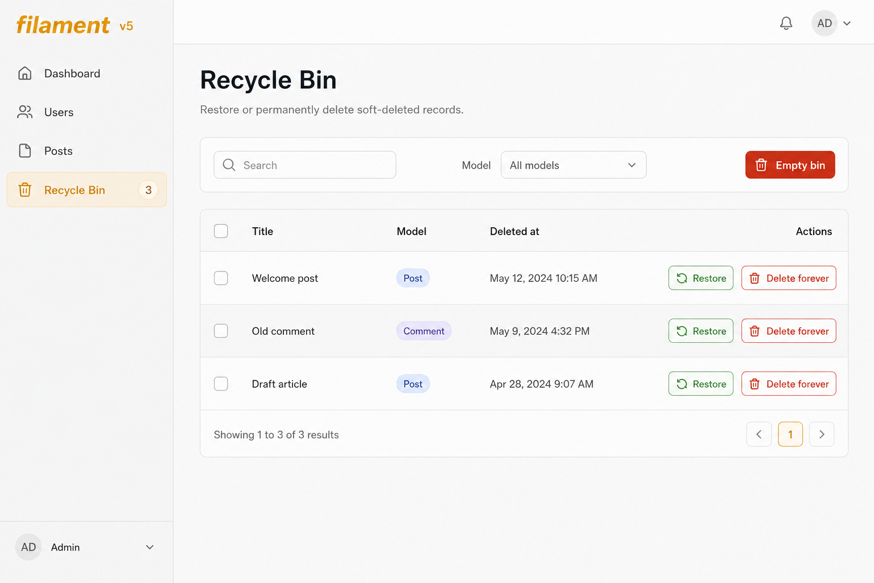Click the Comment badge

(424, 331)
